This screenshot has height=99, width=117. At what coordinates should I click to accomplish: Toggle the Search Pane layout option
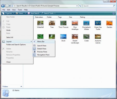[44, 46]
